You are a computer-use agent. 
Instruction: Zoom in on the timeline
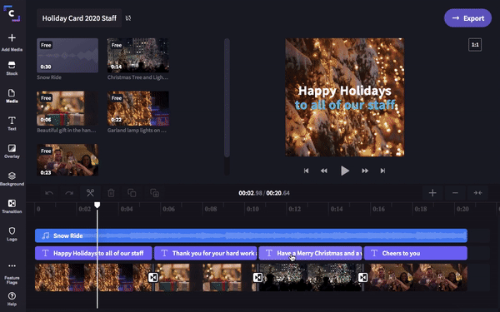(432, 193)
